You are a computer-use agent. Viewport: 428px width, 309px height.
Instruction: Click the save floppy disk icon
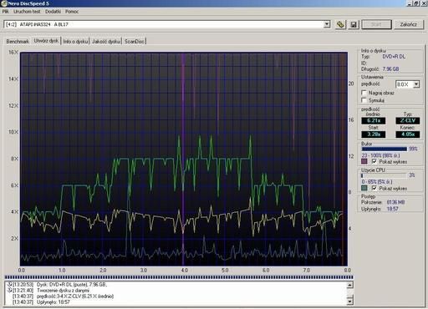click(x=354, y=24)
